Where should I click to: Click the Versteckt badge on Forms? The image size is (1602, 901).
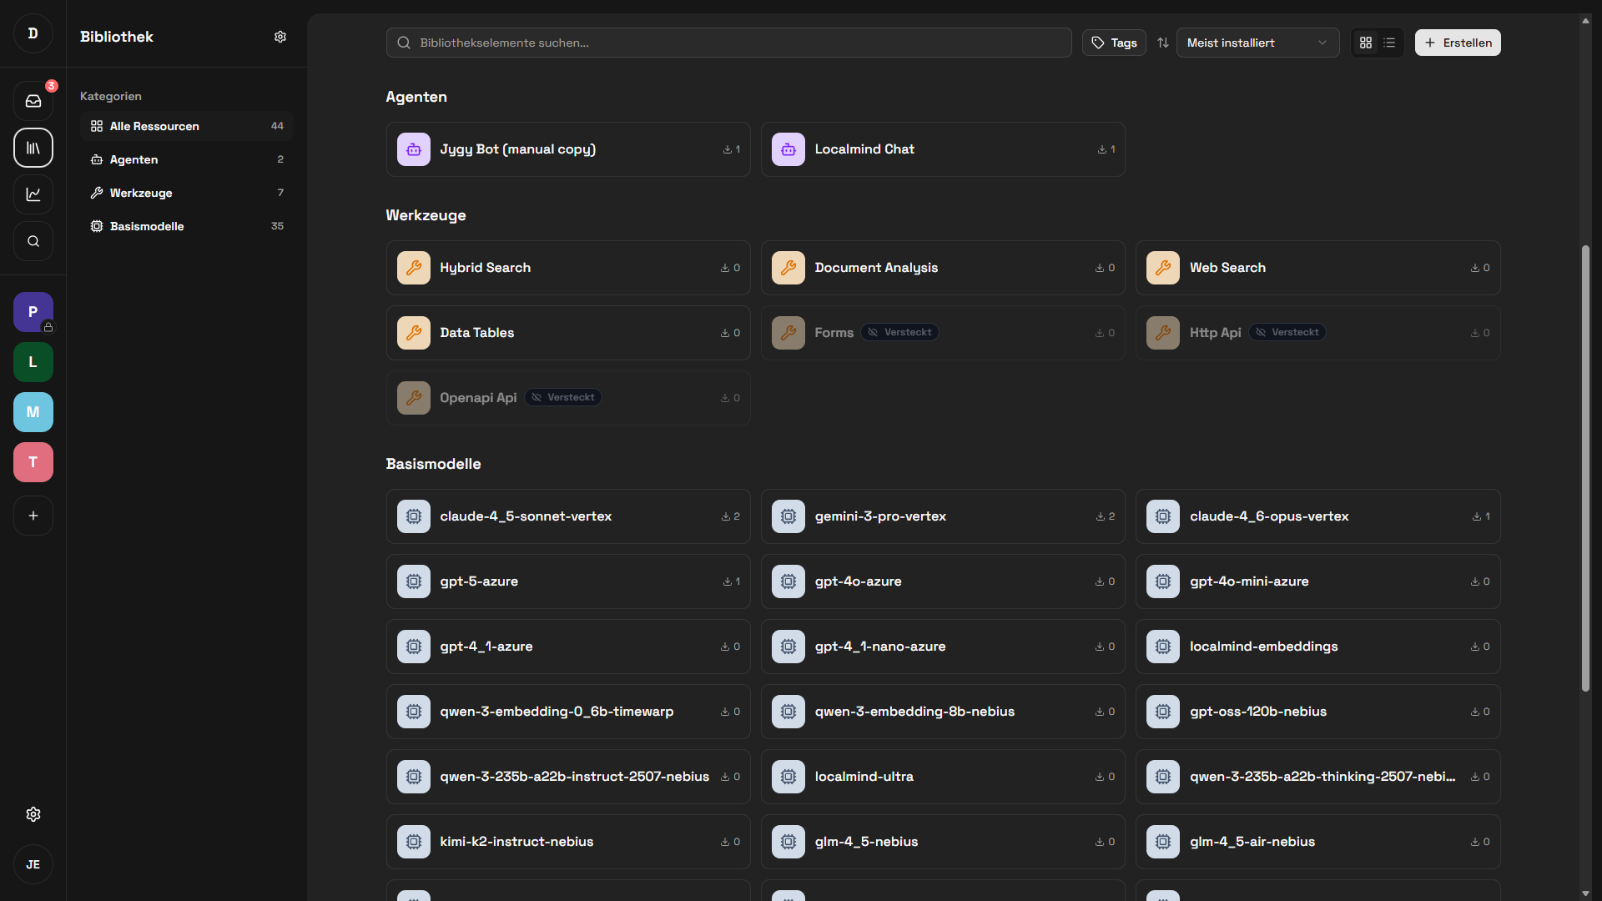point(899,332)
